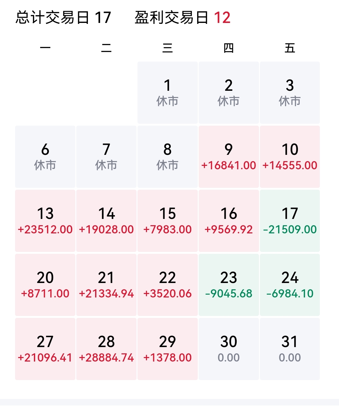
Task: Open day 23 with -9045.68 loss
Action: 229,285
